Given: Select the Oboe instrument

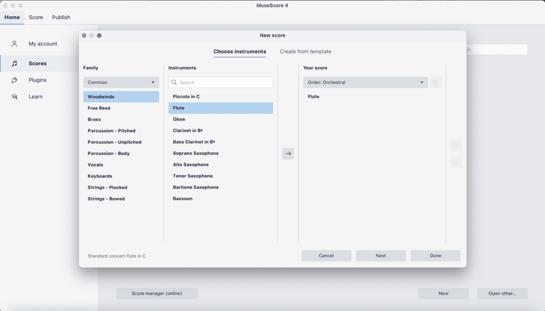Looking at the screenshot, I should pos(221,119).
